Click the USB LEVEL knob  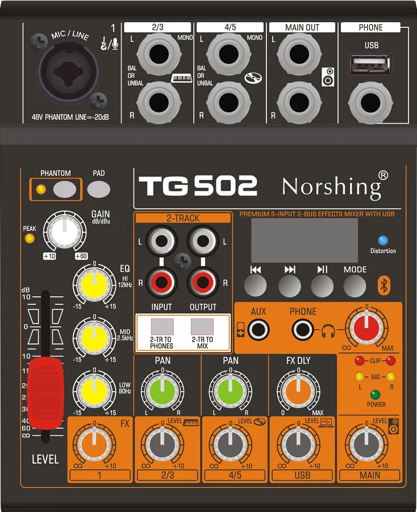[298, 444]
